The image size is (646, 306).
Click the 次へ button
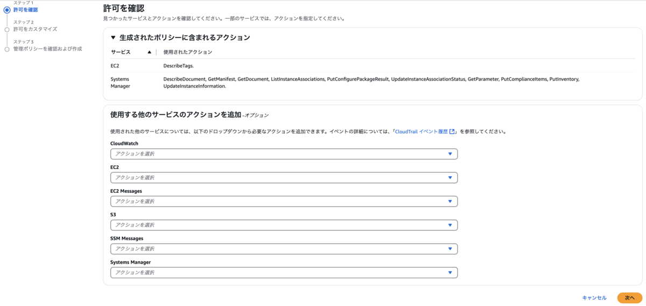pyautogui.click(x=629, y=298)
